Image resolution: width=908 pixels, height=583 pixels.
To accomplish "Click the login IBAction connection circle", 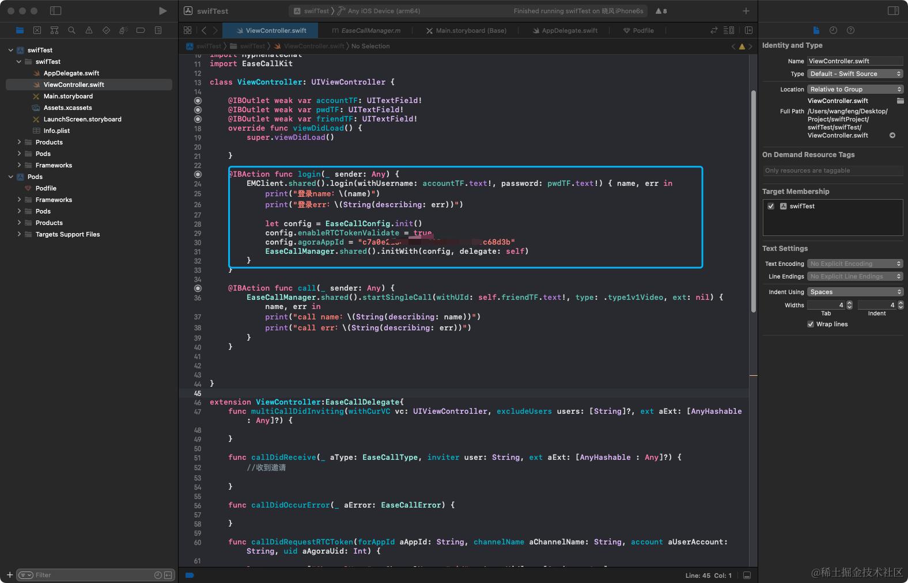I will 198,174.
